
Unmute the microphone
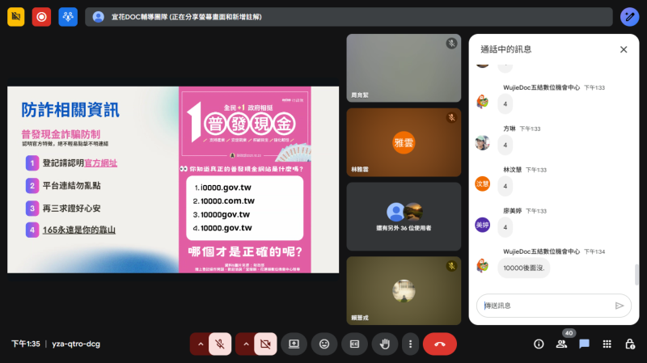tap(220, 344)
